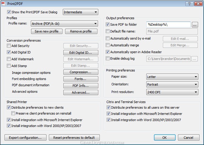Expand the Profile name dropdown
Viewport: 204px width, 145px height.
(x=64, y=24)
